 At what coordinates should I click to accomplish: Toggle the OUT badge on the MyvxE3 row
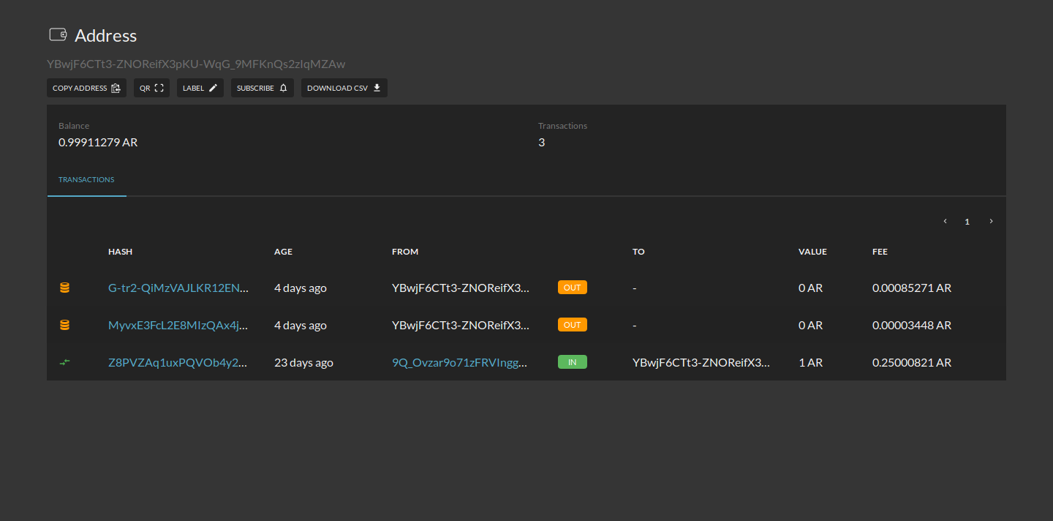pyautogui.click(x=572, y=324)
